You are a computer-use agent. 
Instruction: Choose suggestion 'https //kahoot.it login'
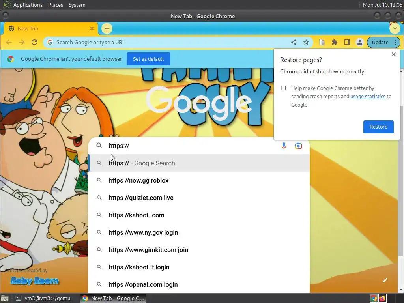[x=199, y=267]
